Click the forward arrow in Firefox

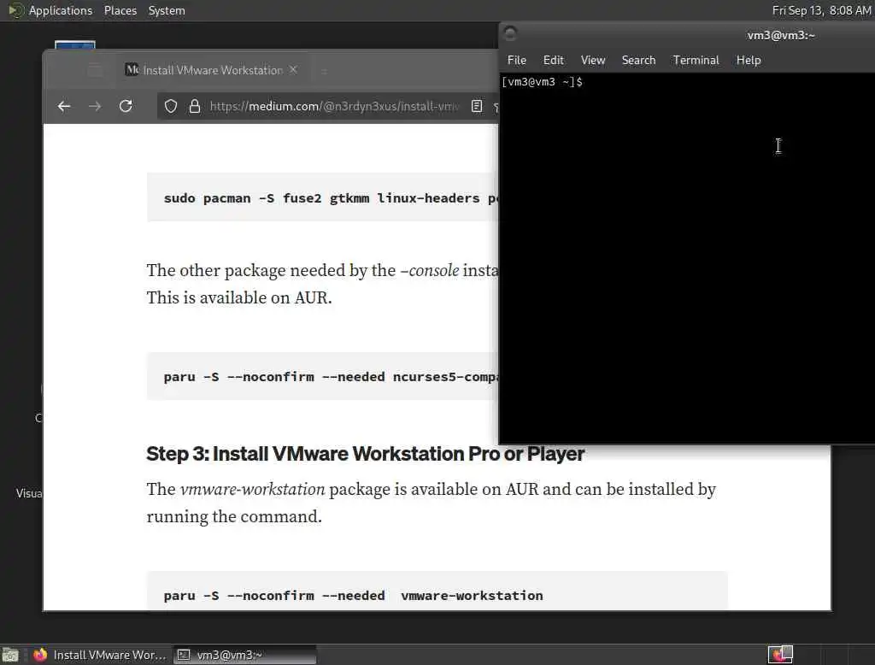(95, 106)
